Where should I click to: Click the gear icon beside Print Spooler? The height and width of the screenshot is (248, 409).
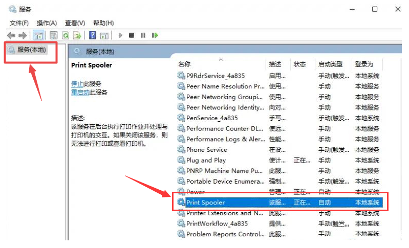point(181,202)
